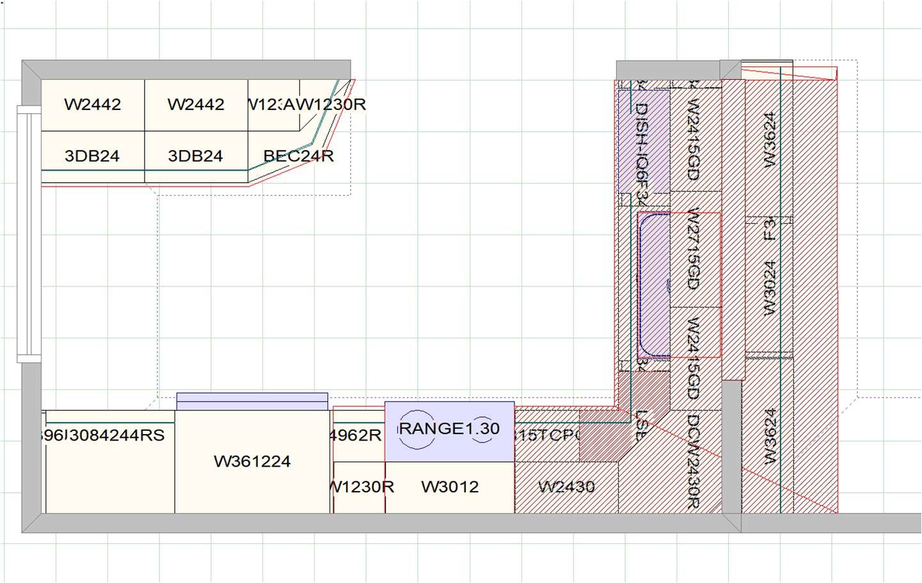Select the top W3624 cabinet

point(770,141)
